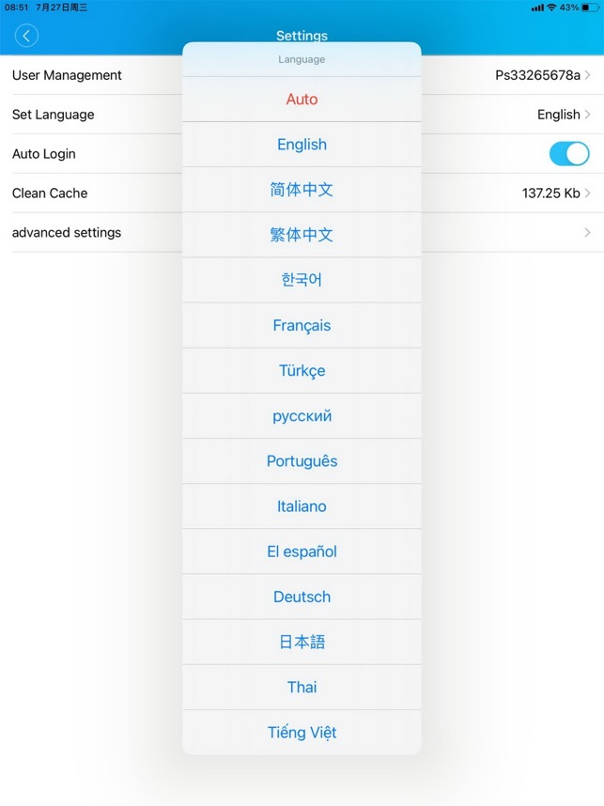Tap the 08:51 clock in status bar
This screenshot has height=806, width=604.
click(17, 8)
